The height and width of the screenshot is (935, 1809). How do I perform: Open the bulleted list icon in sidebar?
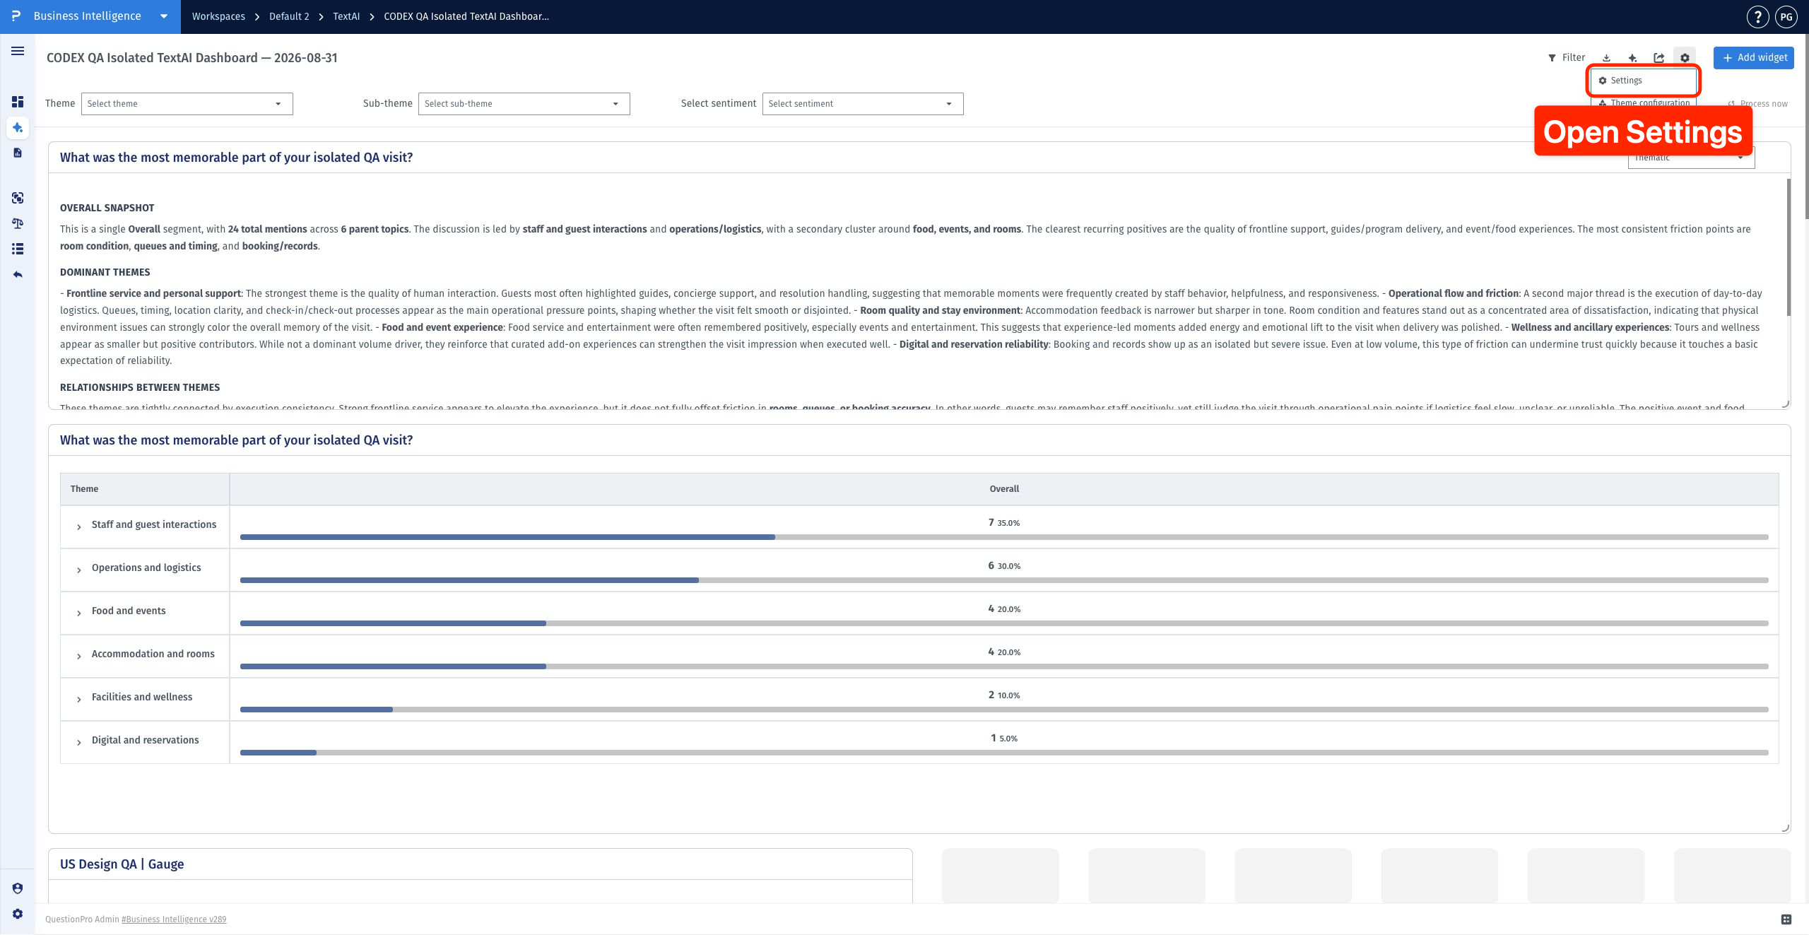[x=18, y=249]
